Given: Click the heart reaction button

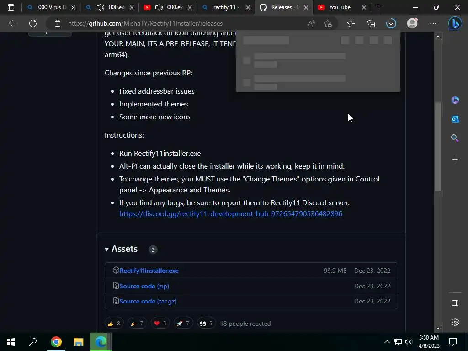Looking at the screenshot, I should (x=160, y=324).
